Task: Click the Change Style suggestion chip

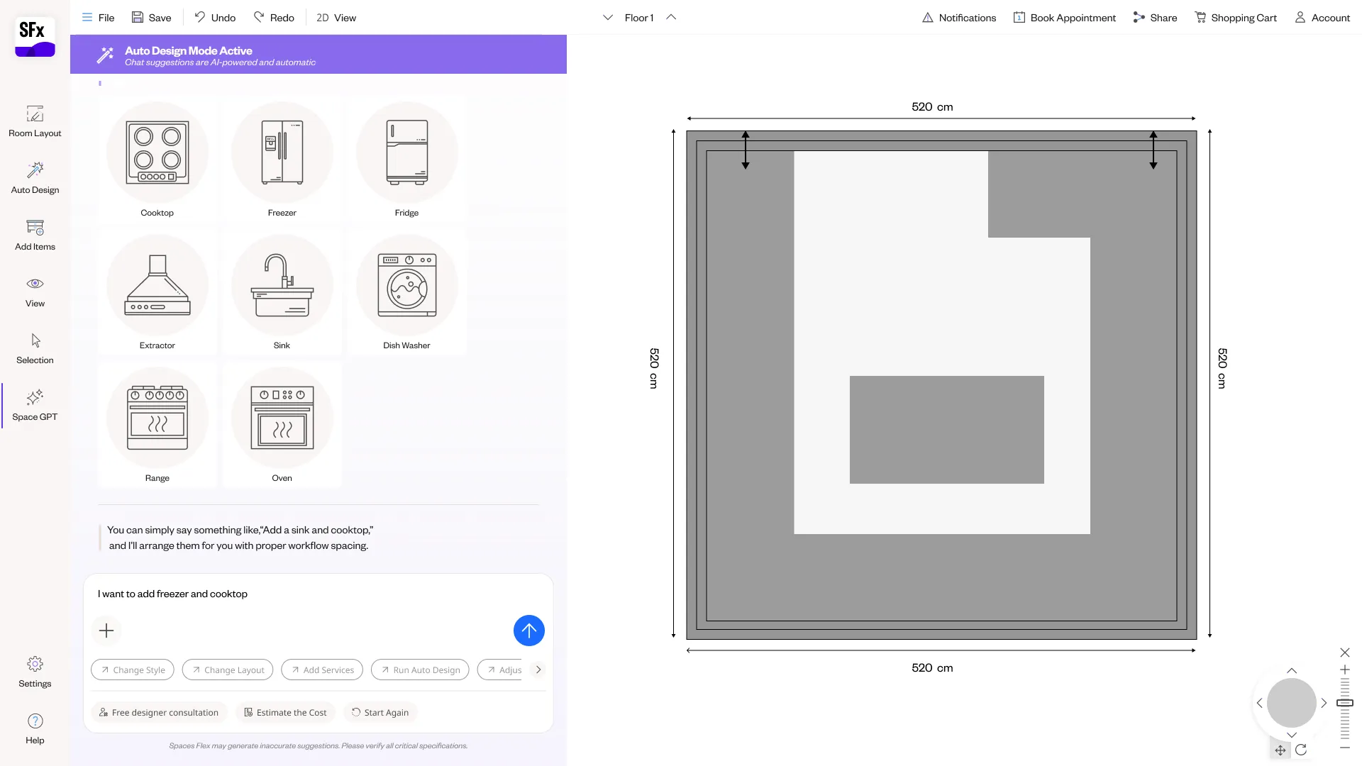Action: click(133, 670)
